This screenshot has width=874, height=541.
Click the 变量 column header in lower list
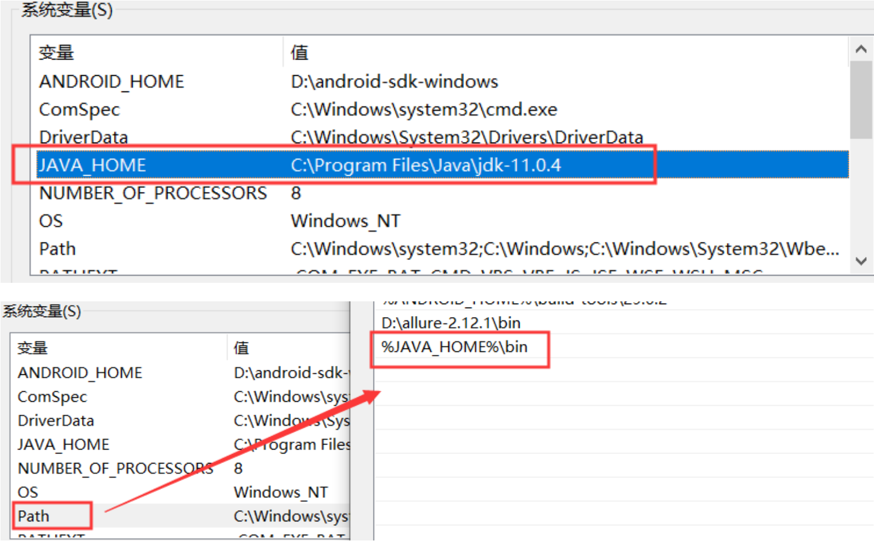pyautogui.click(x=33, y=348)
